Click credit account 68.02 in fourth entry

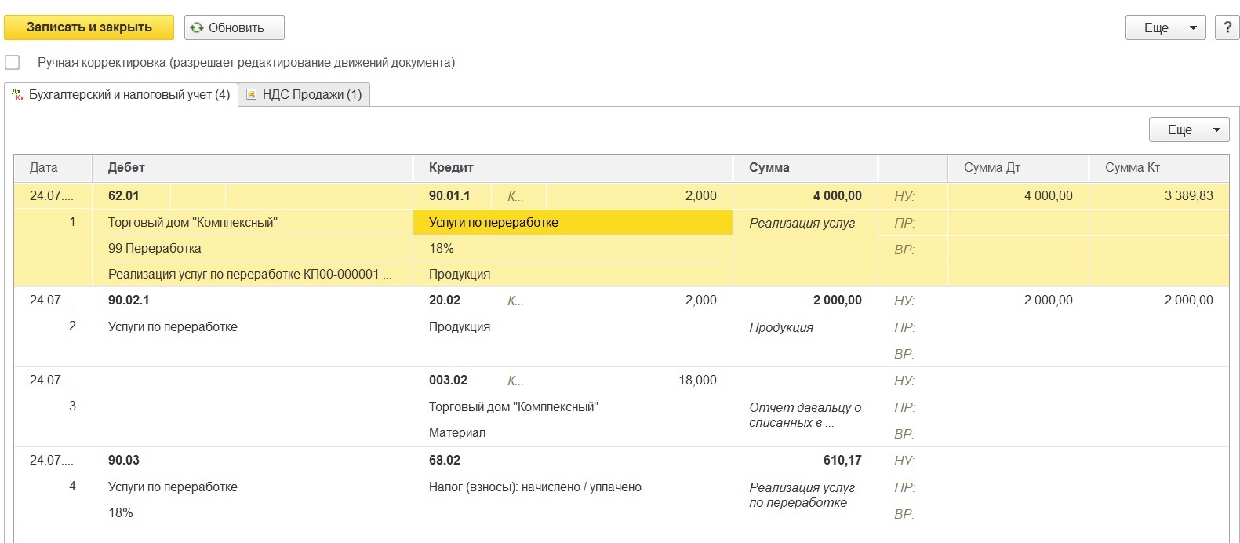(x=445, y=460)
